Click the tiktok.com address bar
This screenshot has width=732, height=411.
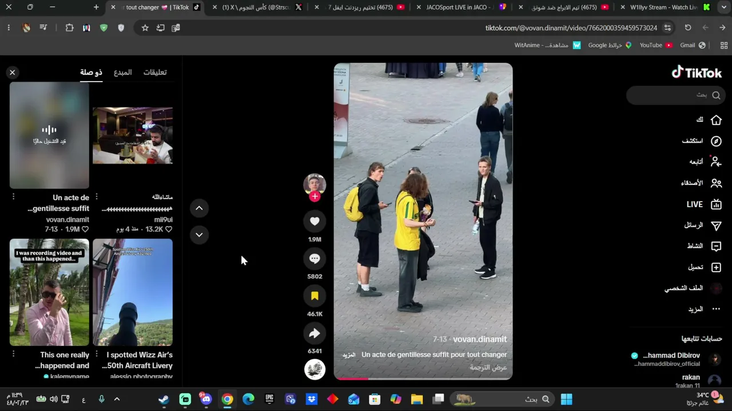pos(571,27)
